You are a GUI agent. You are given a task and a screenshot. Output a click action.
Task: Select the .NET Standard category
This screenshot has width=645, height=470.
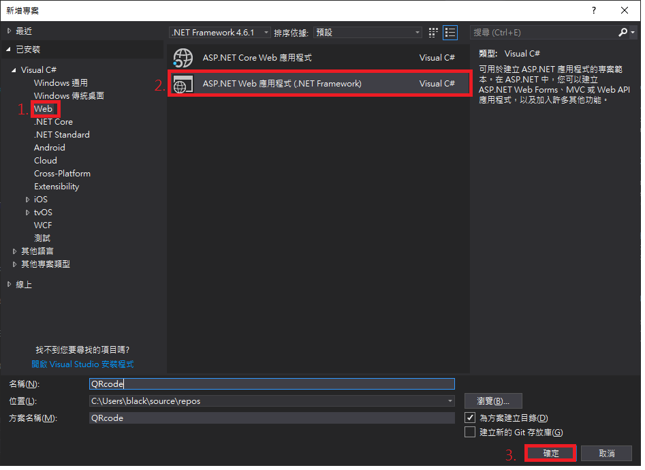pos(62,135)
